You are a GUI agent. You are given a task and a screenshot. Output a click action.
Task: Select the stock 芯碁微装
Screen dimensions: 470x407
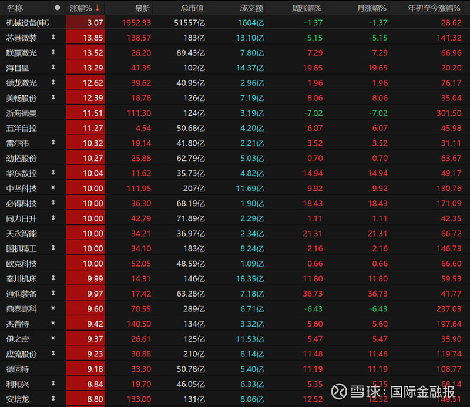[22, 38]
